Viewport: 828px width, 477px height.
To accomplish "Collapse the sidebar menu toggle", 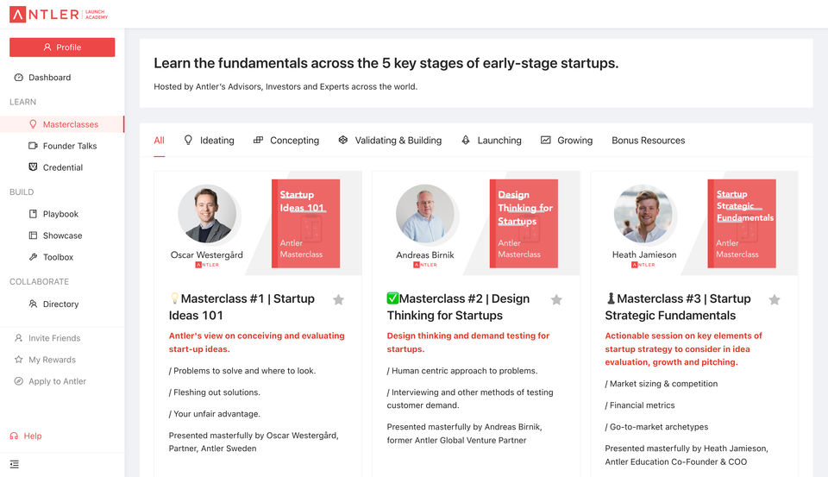I will pyautogui.click(x=15, y=464).
